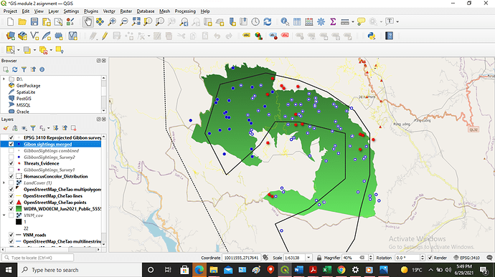Open the Vector menu
The width and height of the screenshot is (495, 277).
109,11
